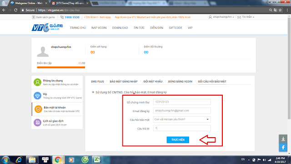Open Tin nhắn dropdown
Image resolution: width=291 pixels, height=164 pixels.
coord(246,17)
